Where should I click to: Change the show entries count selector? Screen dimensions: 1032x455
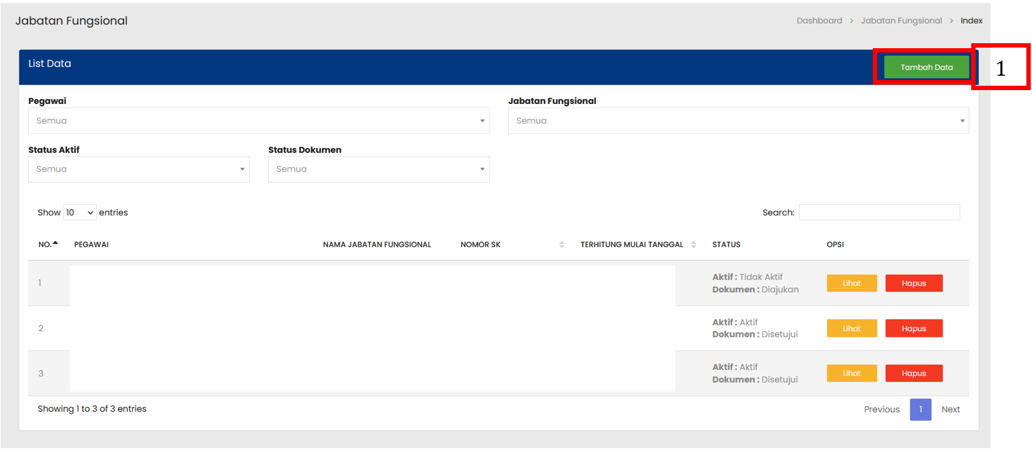pyautogui.click(x=80, y=213)
